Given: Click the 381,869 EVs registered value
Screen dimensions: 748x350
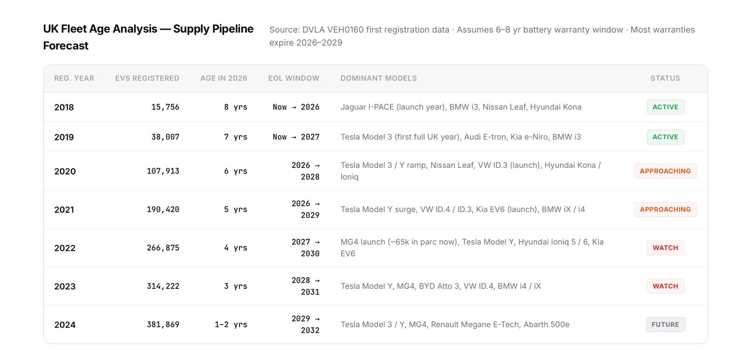Looking at the screenshot, I should [x=163, y=324].
